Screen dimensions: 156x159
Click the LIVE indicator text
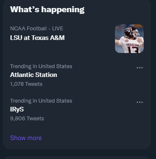[x=57, y=29]
